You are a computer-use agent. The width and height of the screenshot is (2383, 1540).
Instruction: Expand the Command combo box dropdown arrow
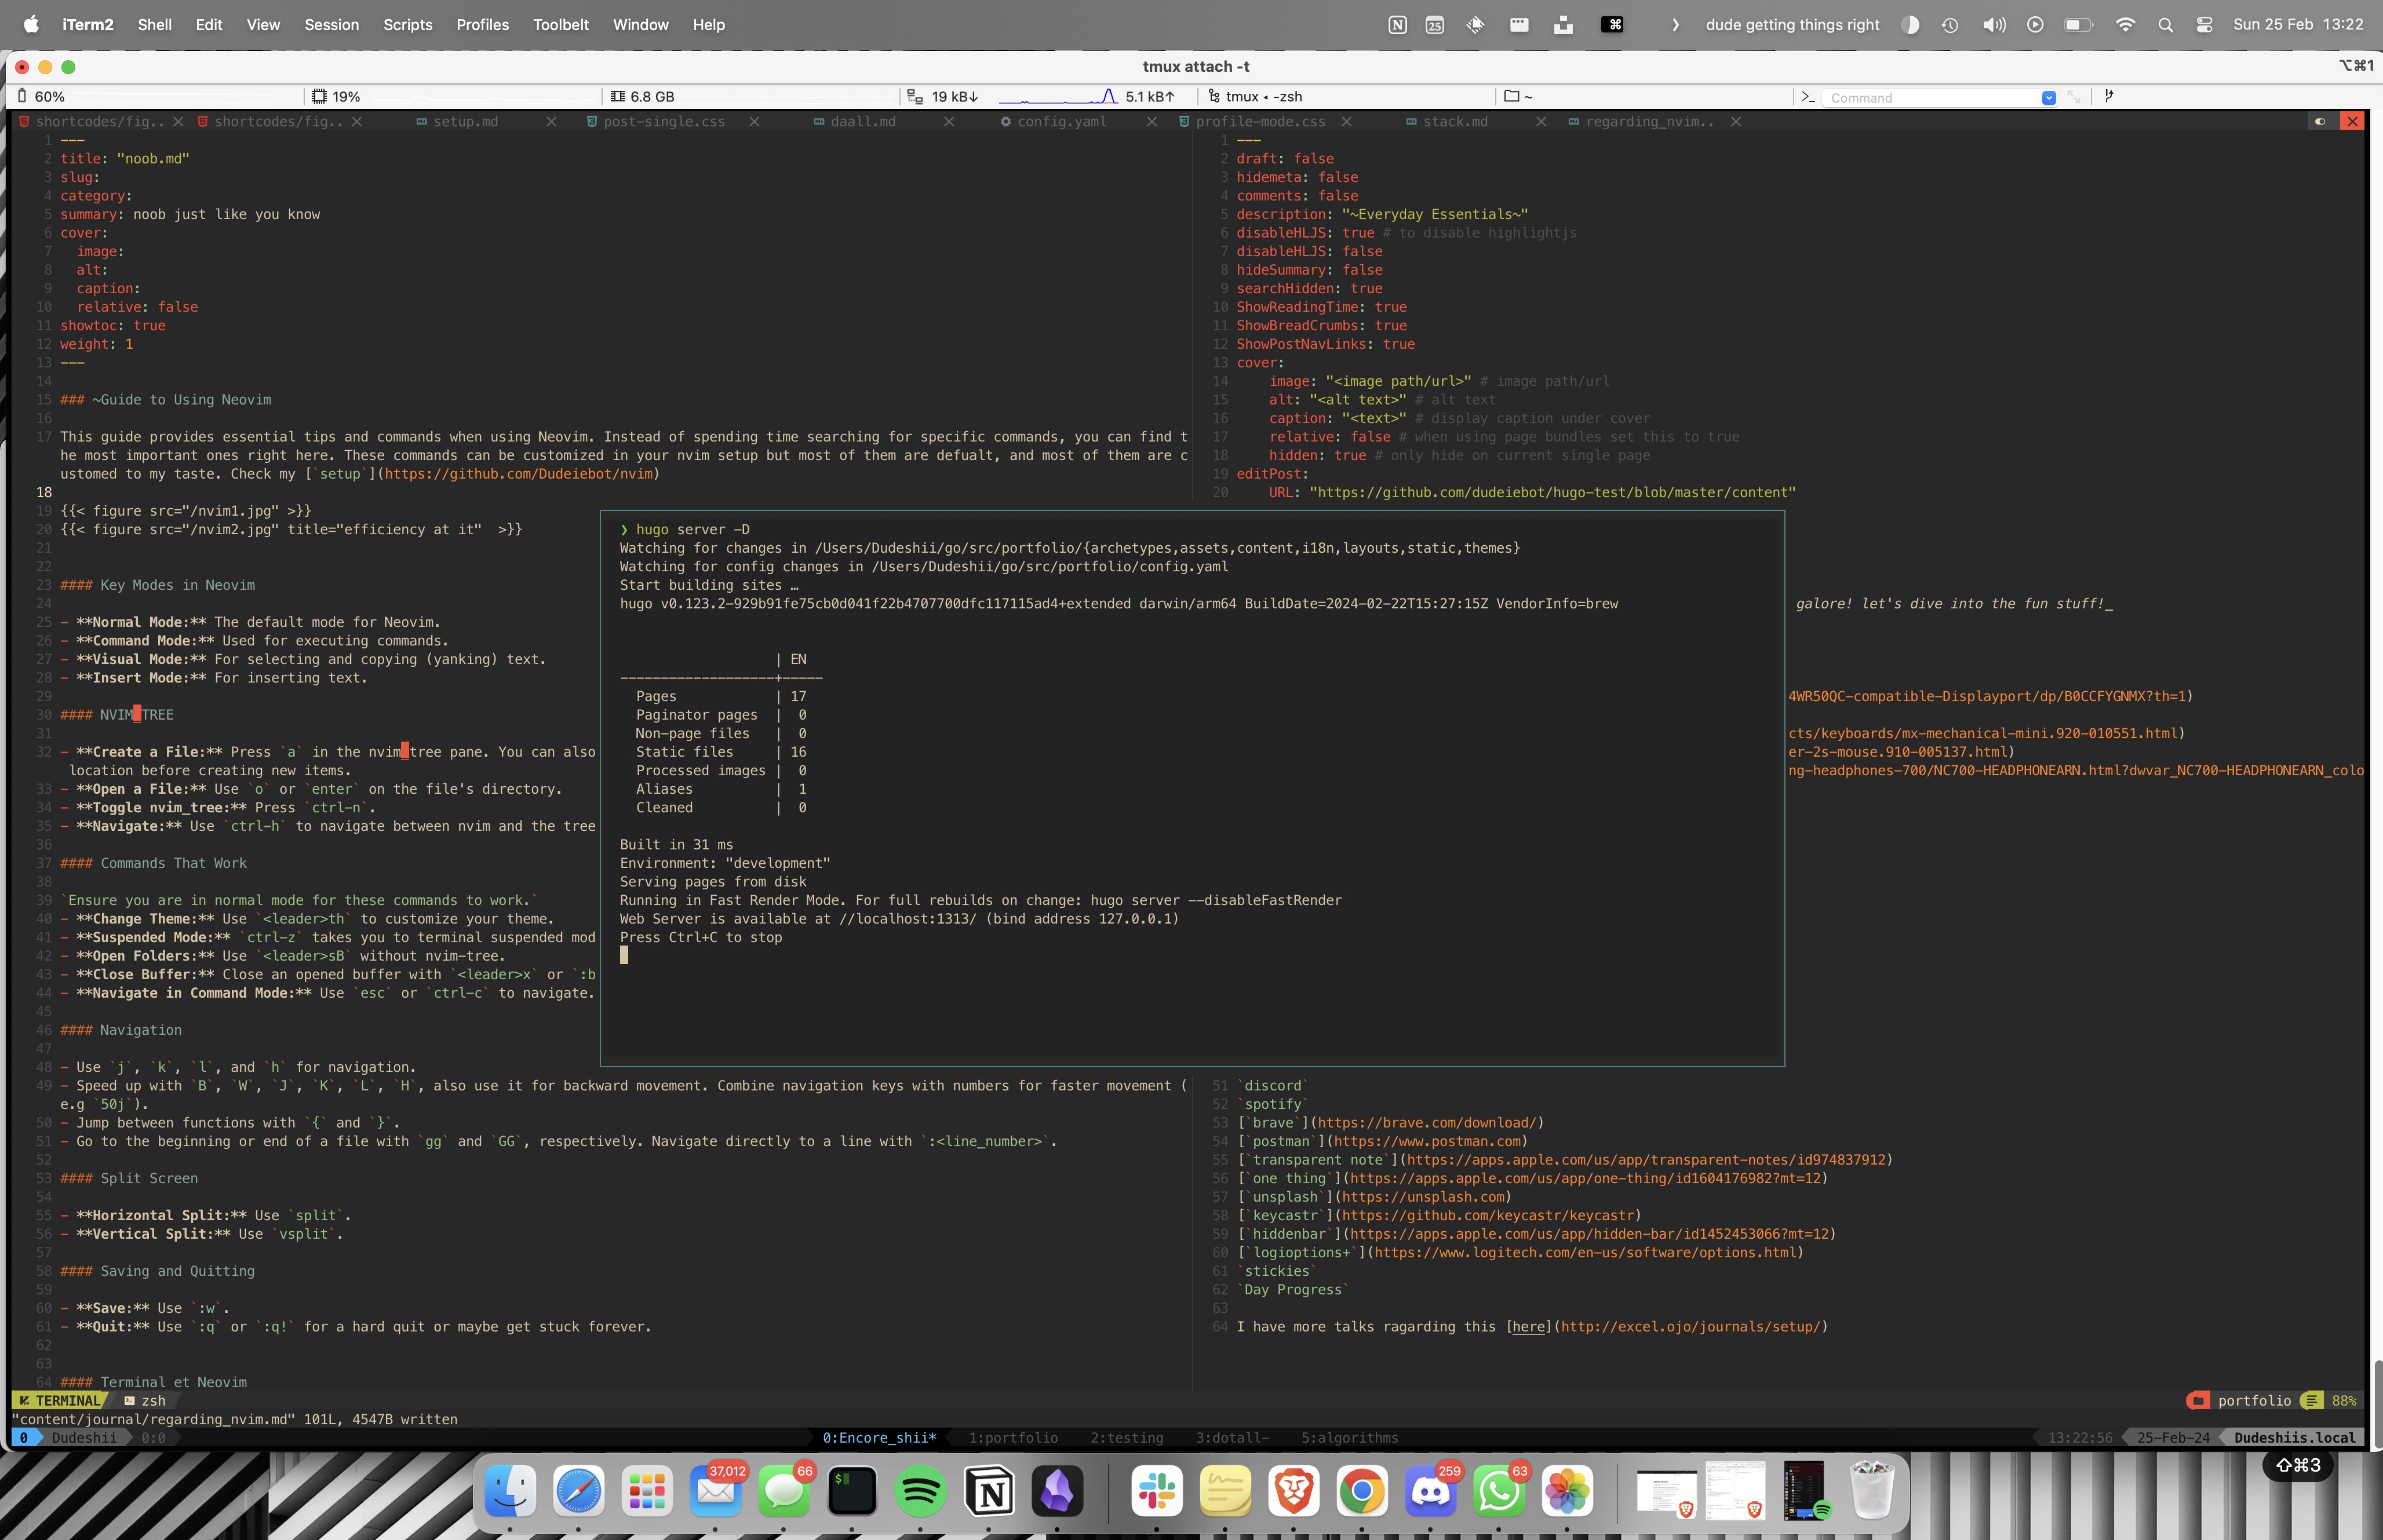(x=2048, y=98)
